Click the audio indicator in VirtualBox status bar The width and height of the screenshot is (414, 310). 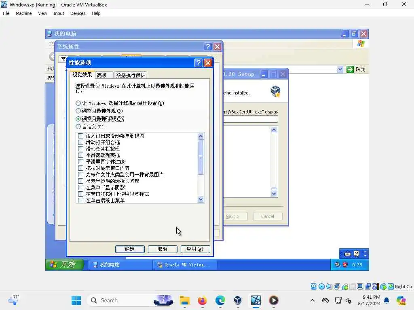[x=329, y=287]
